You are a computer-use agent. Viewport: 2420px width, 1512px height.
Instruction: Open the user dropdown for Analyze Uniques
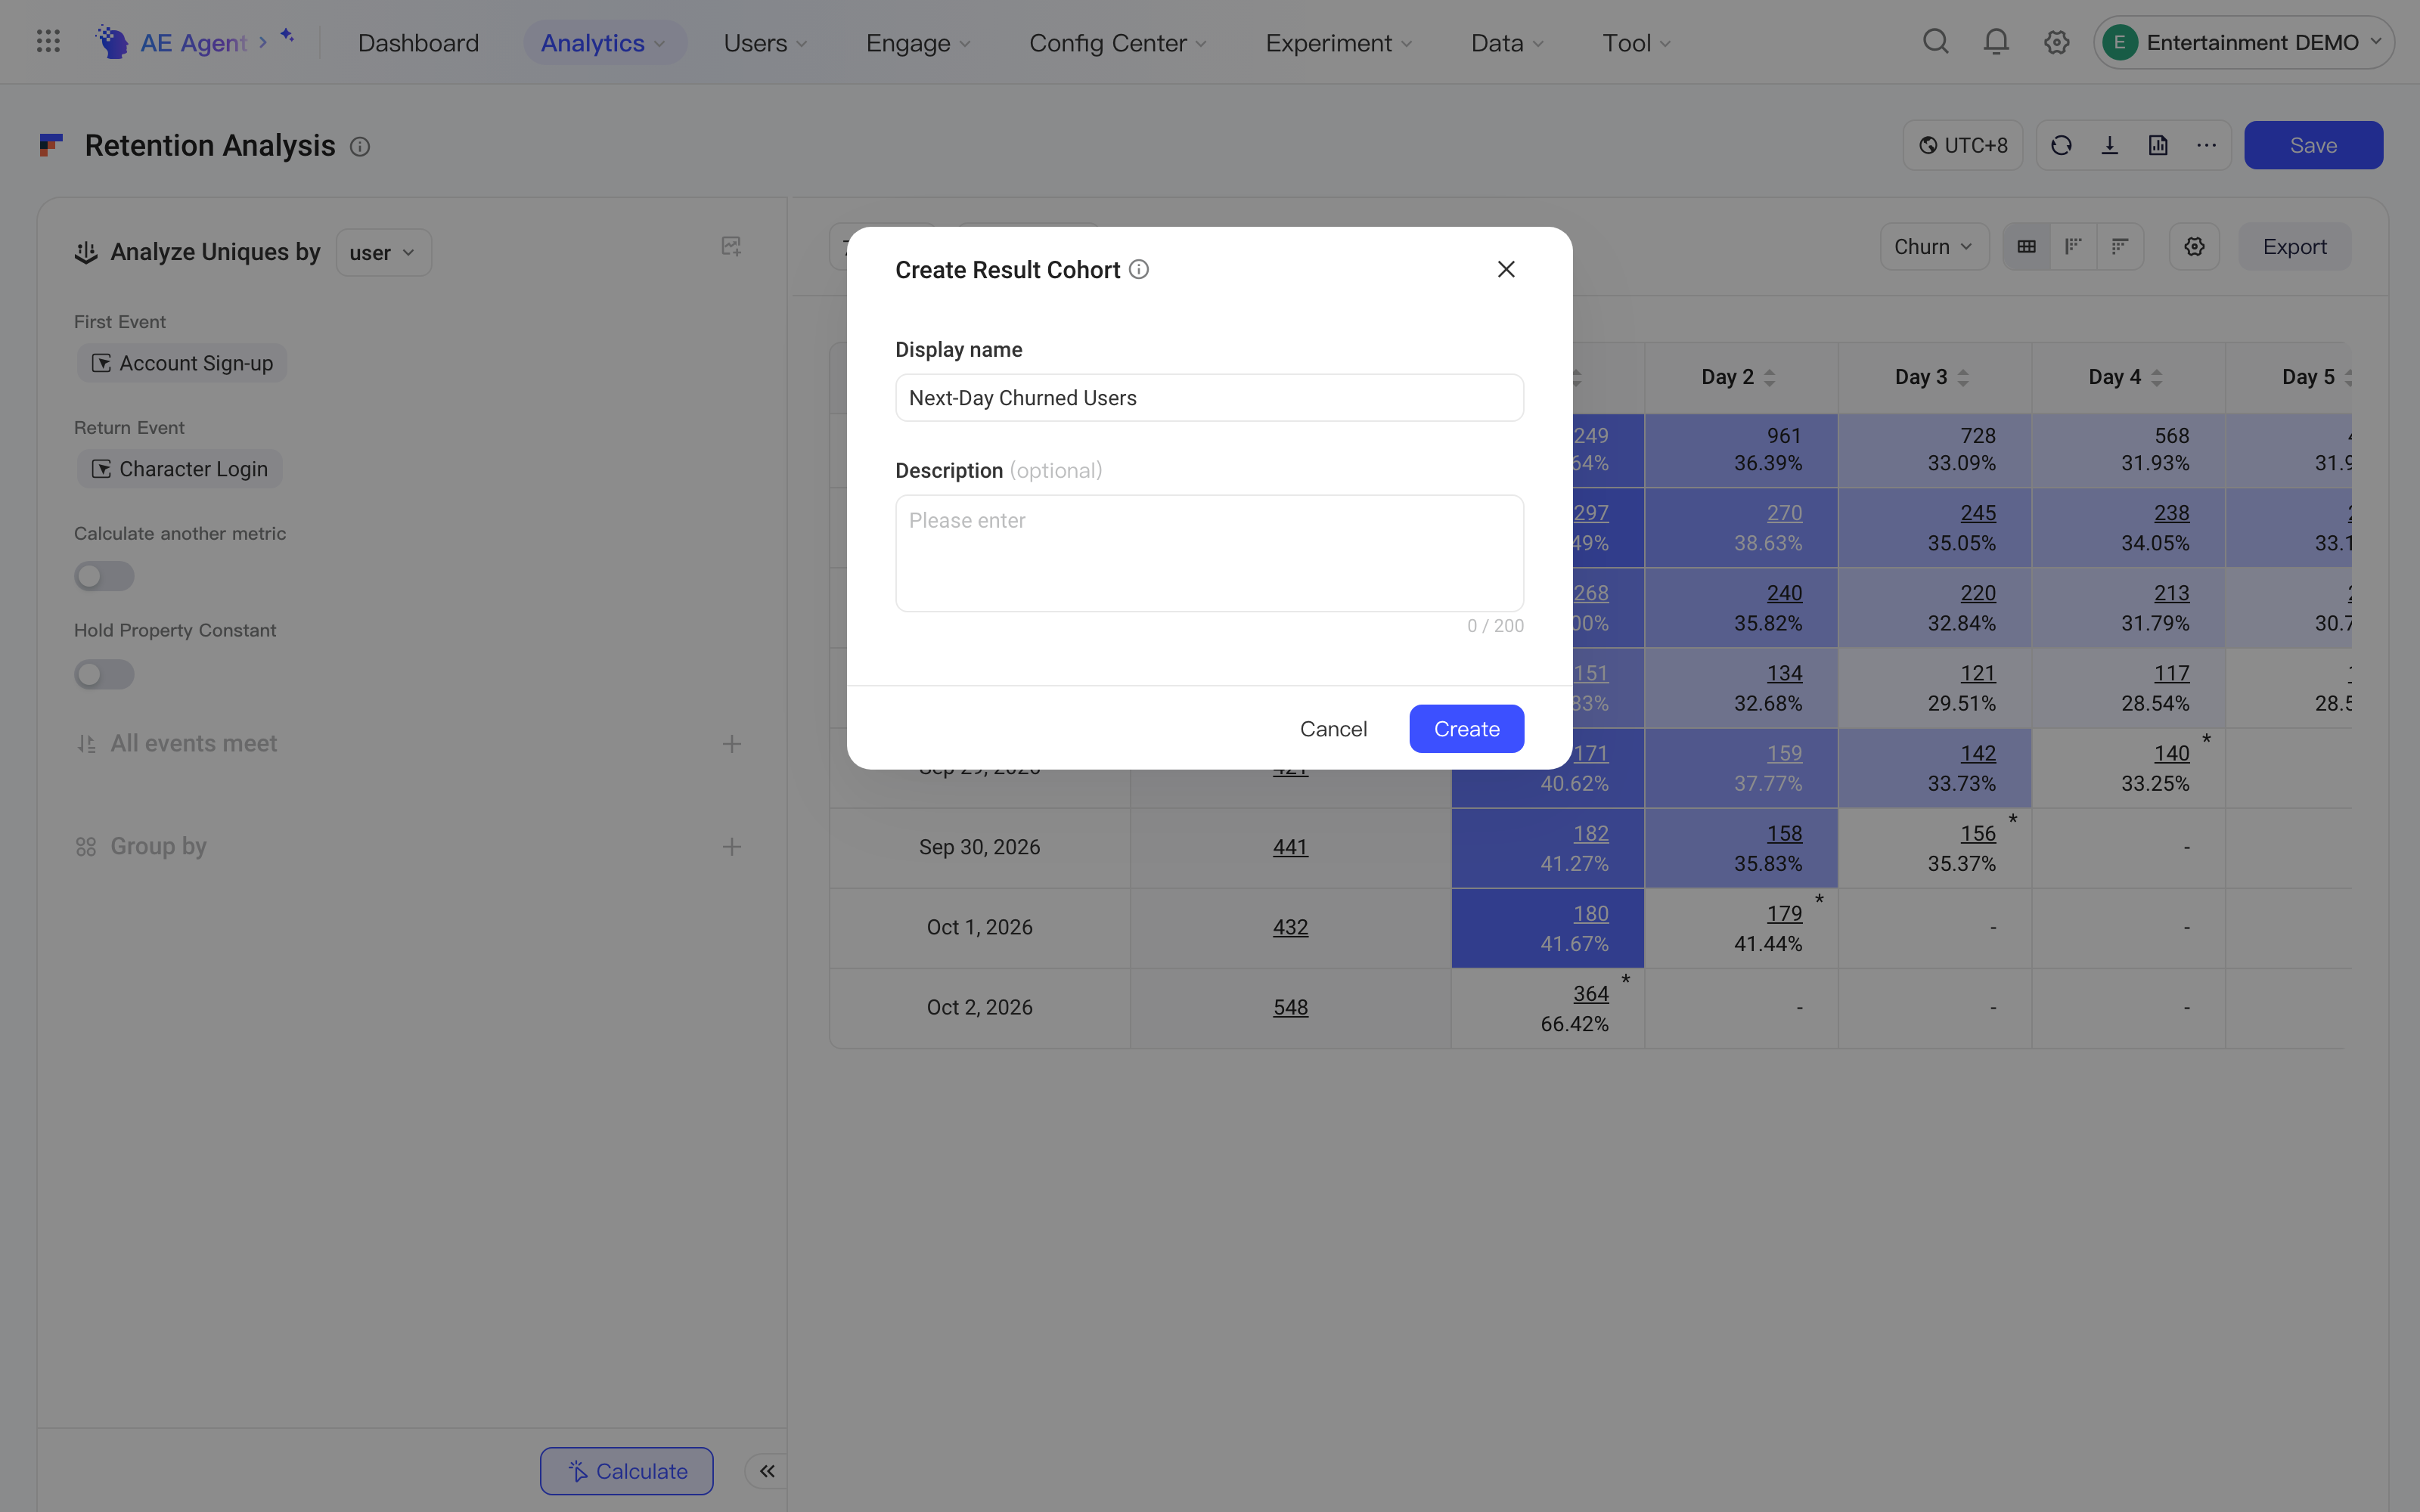click(x=383, y=252)
